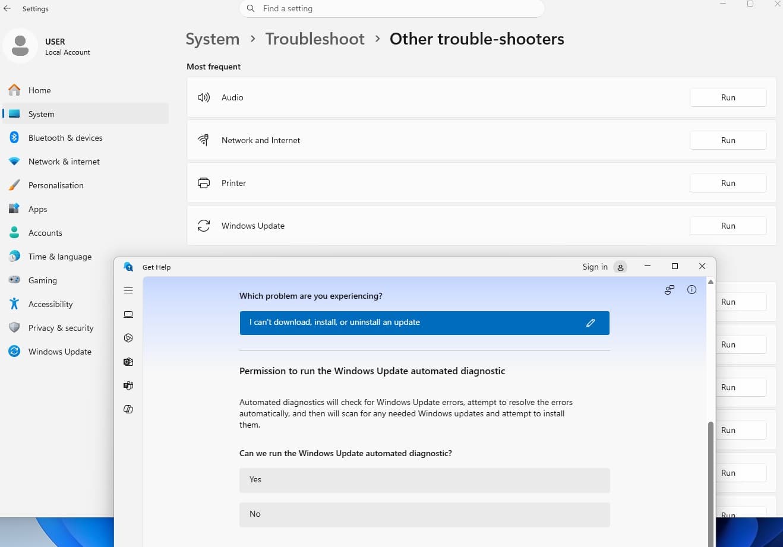The height and width of the screenshot is (547, 783).
Task: Run the Printer troubleshooter
Action: coord(728,183)
